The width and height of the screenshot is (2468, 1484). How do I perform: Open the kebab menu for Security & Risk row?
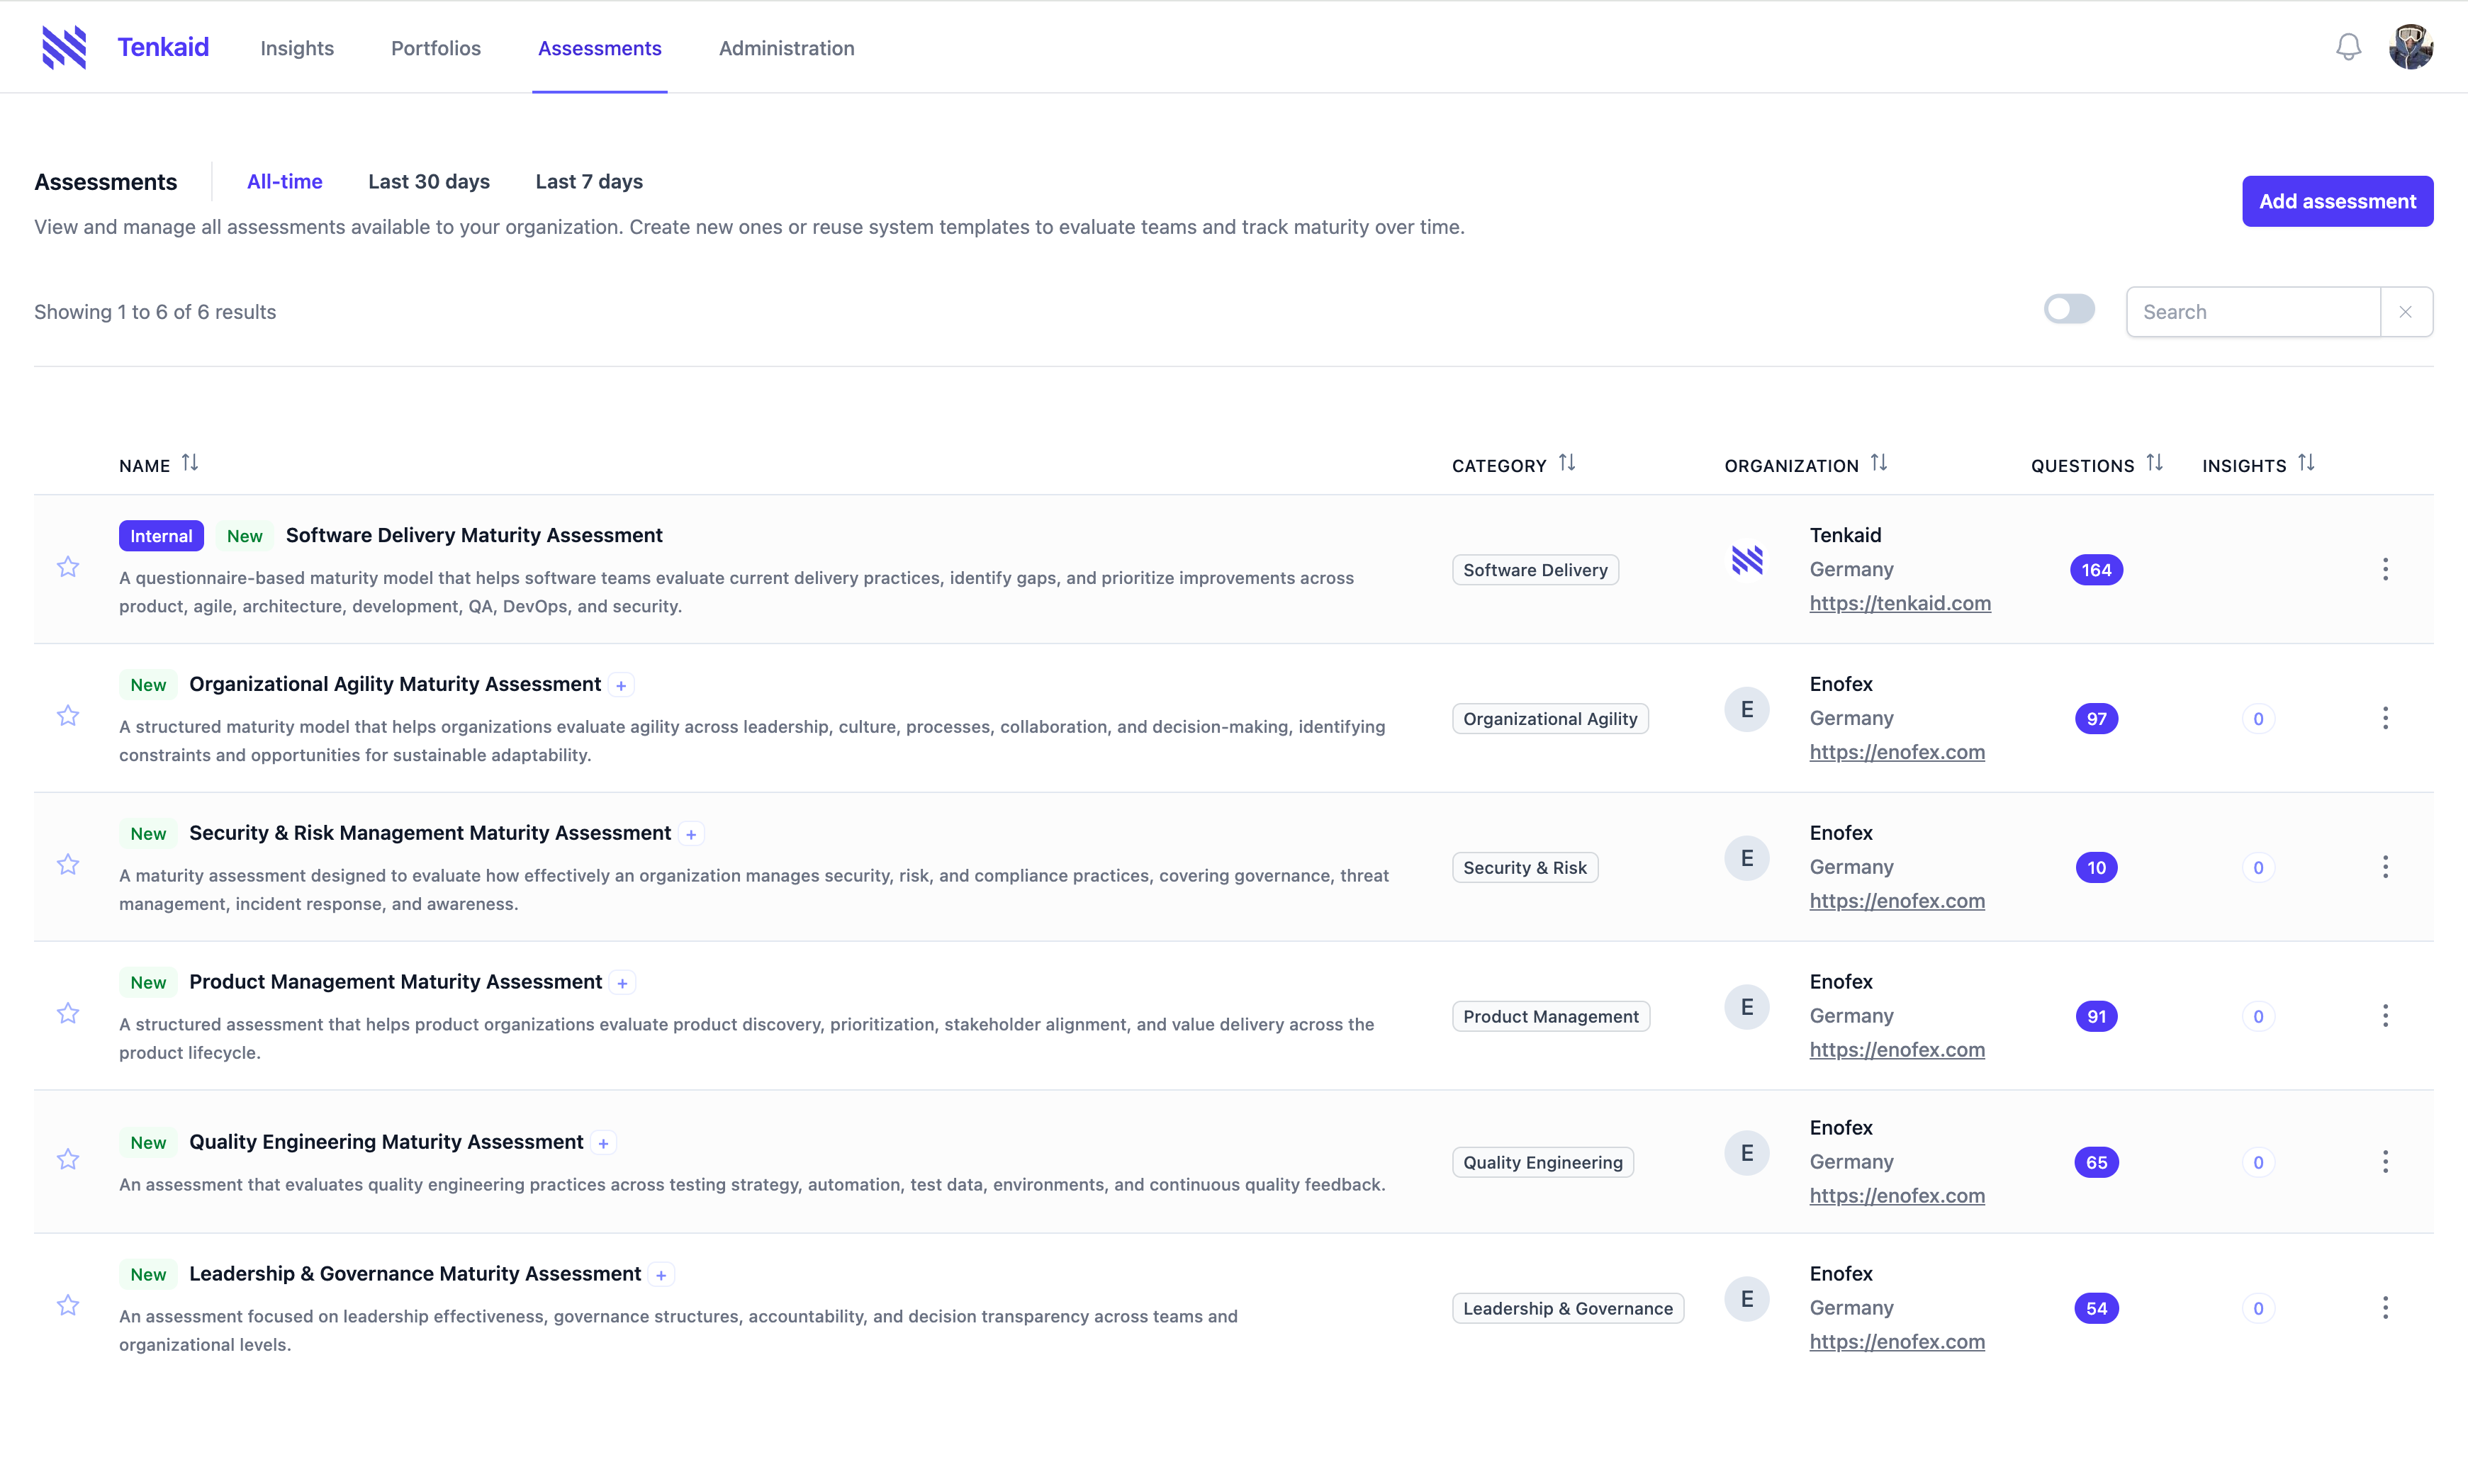click(x=2386, y=866)
